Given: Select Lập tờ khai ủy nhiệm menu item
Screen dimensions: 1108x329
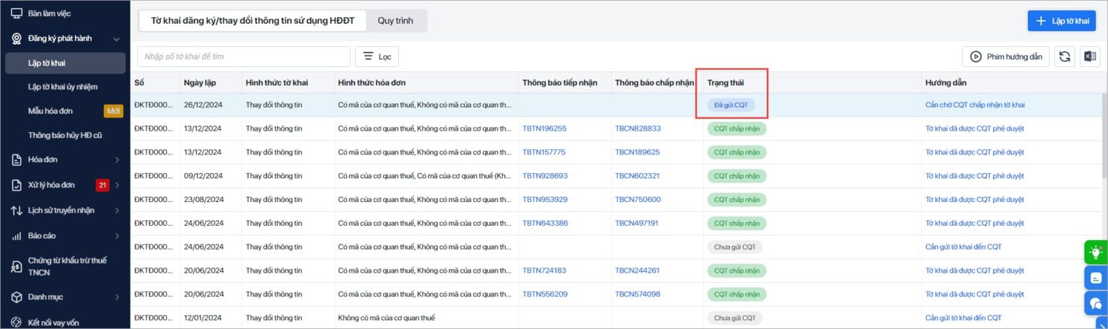Looking at the screenshot, I should pos(63,87).
